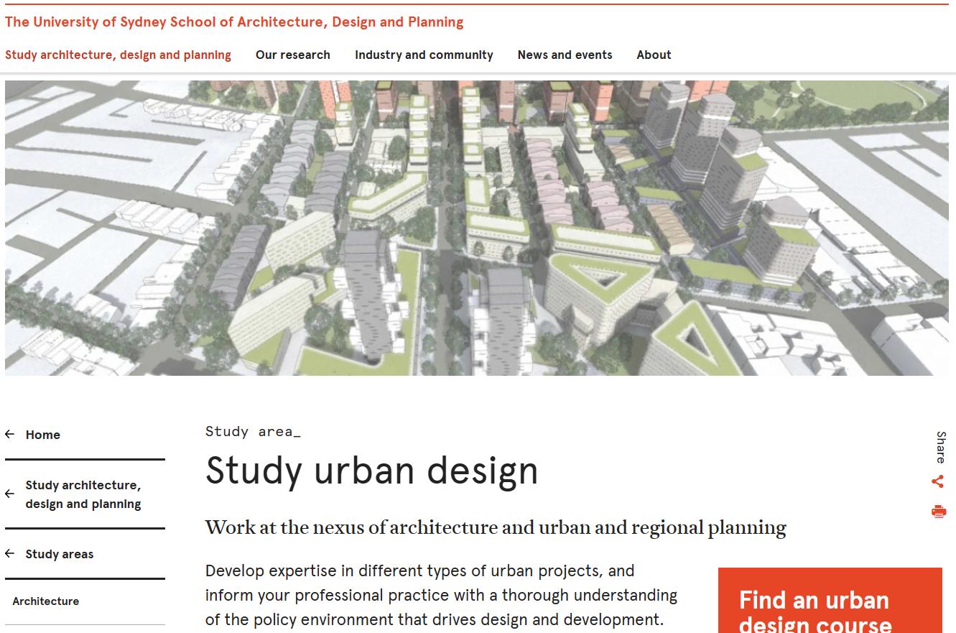Click the back arrow beside Study areas

coord(9,553)
